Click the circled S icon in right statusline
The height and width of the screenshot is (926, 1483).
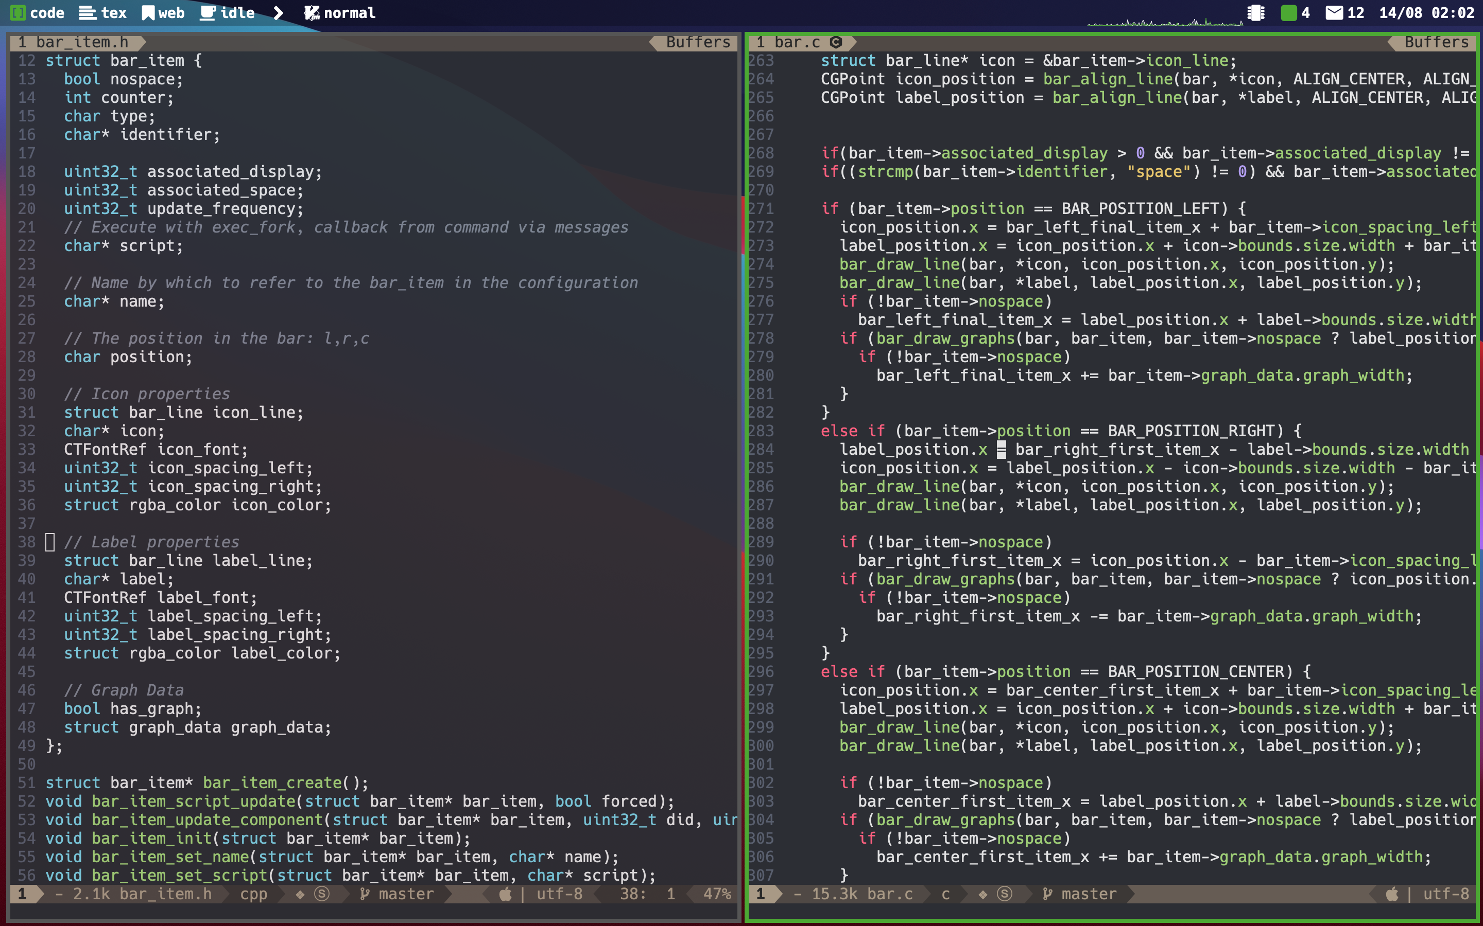(1005, 894)
